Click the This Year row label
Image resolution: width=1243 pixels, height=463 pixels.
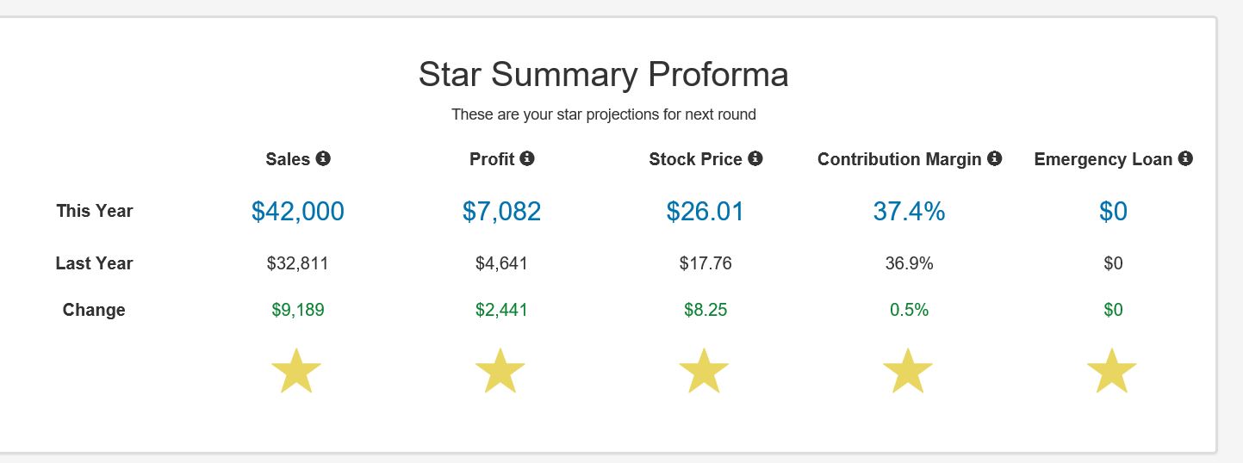point(95,211)
